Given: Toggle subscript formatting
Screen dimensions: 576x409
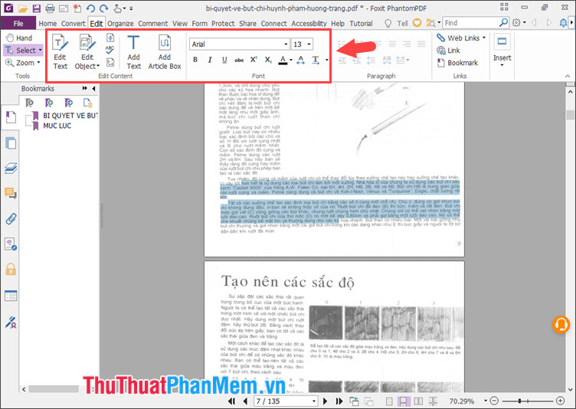Looking at the screenshot, I should (x=269, y=60).
